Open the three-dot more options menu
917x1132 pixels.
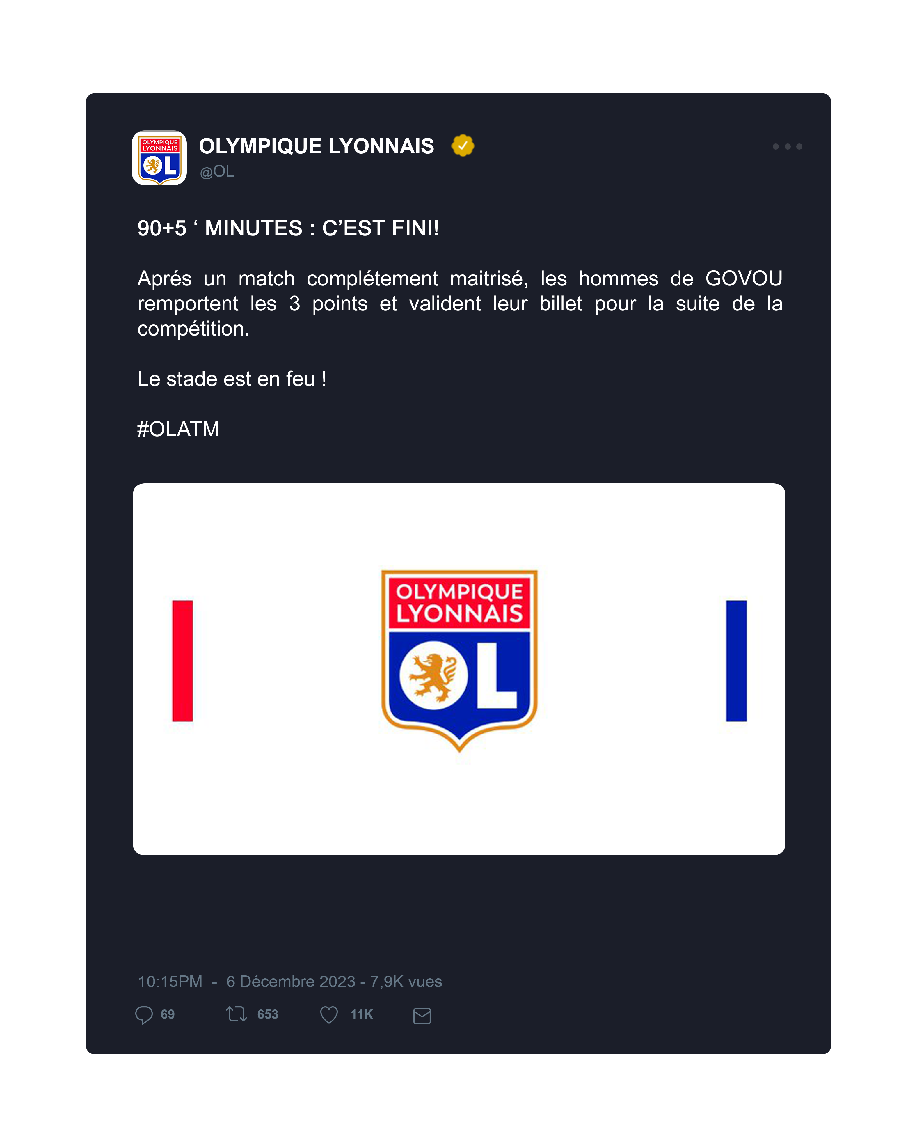tap(787, 146)
